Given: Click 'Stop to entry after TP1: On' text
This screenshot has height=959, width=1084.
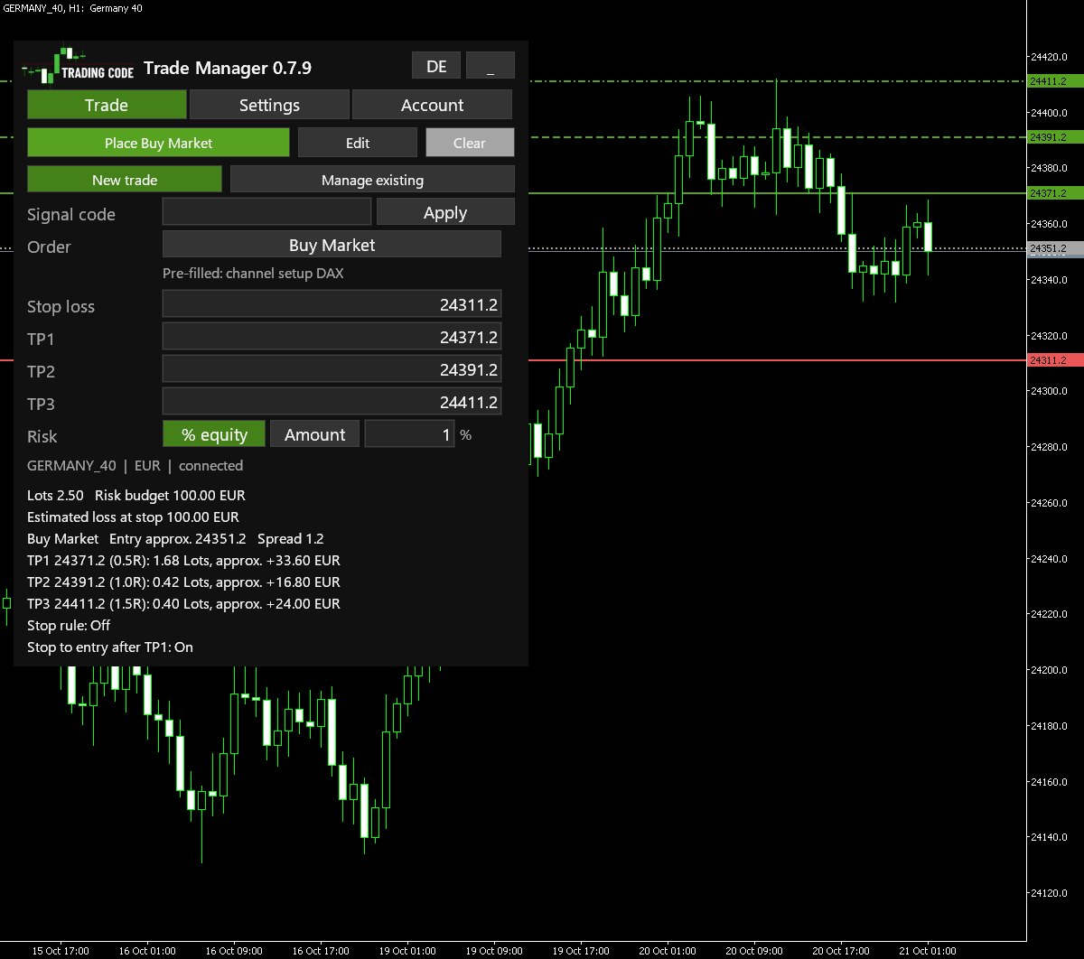Looking at the screenshot, I should pyautogui.click(x=110, y=647).
